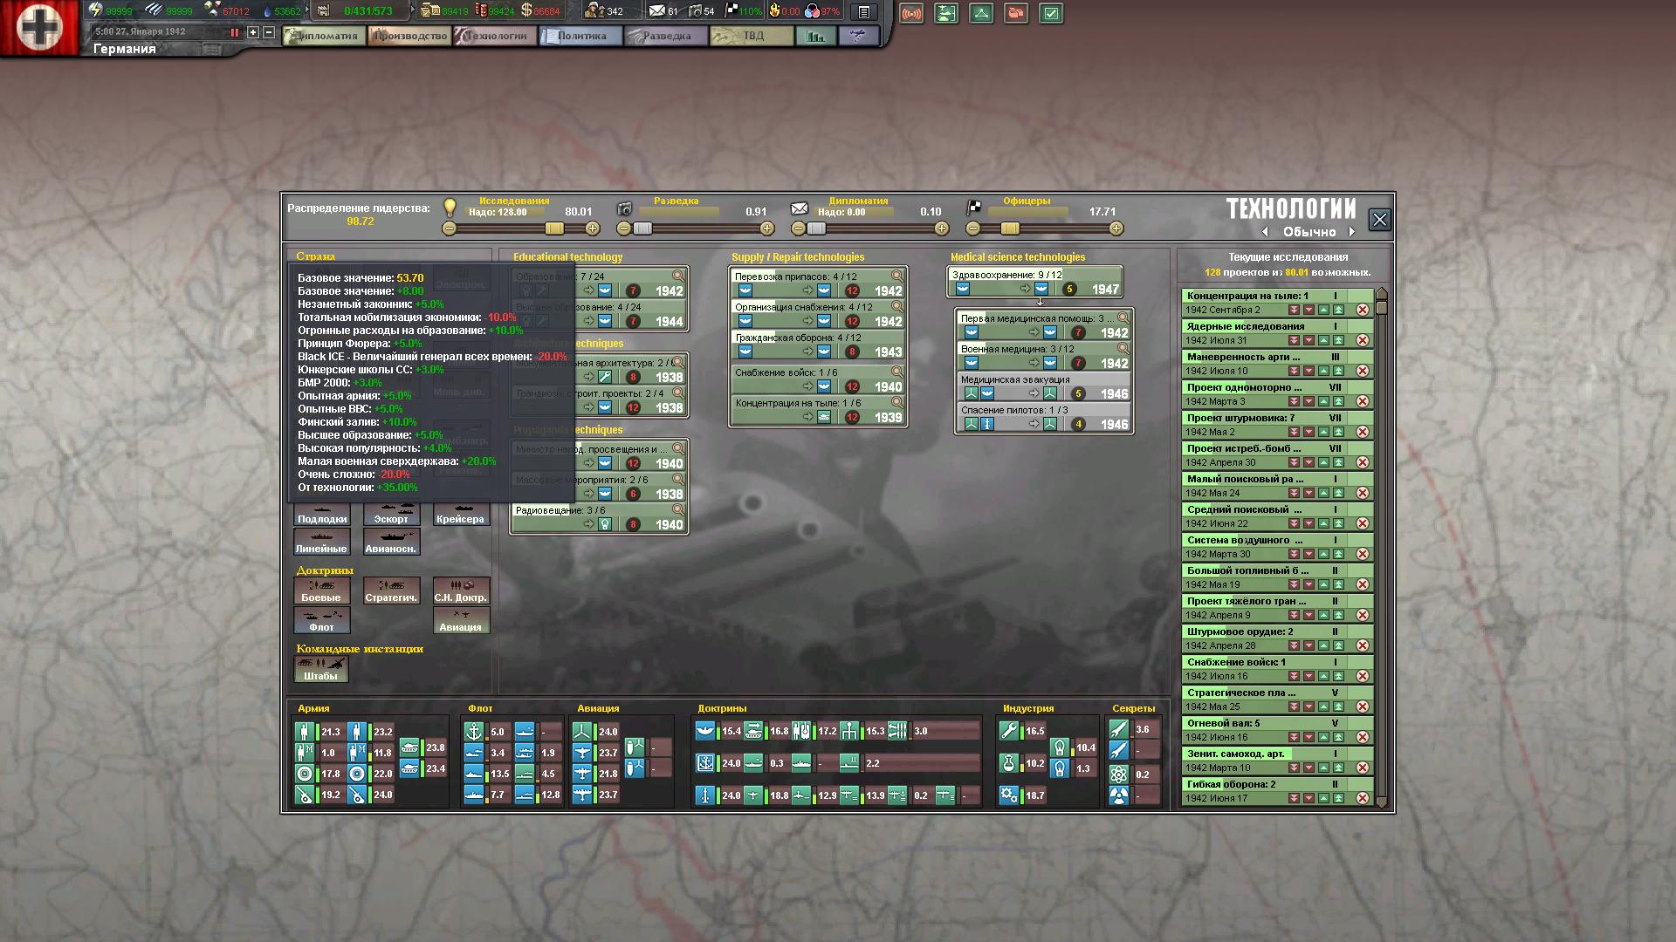1676x942 pixels.
Task: Increase research leadership with plus button
Action: click(593, 229)
